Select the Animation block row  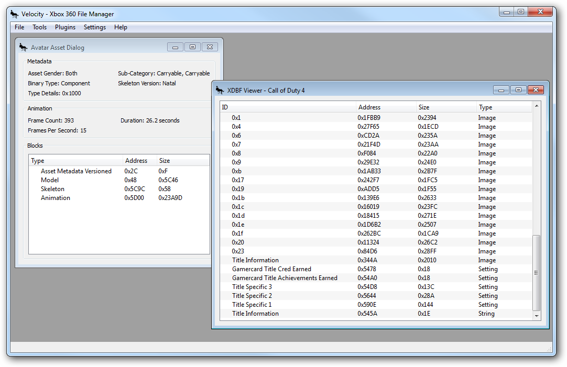tap(119, 198)
